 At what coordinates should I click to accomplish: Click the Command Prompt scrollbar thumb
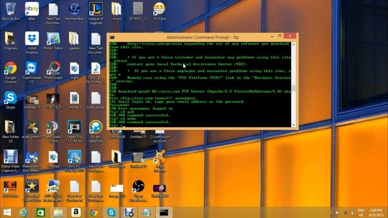(x=293, y=88)
